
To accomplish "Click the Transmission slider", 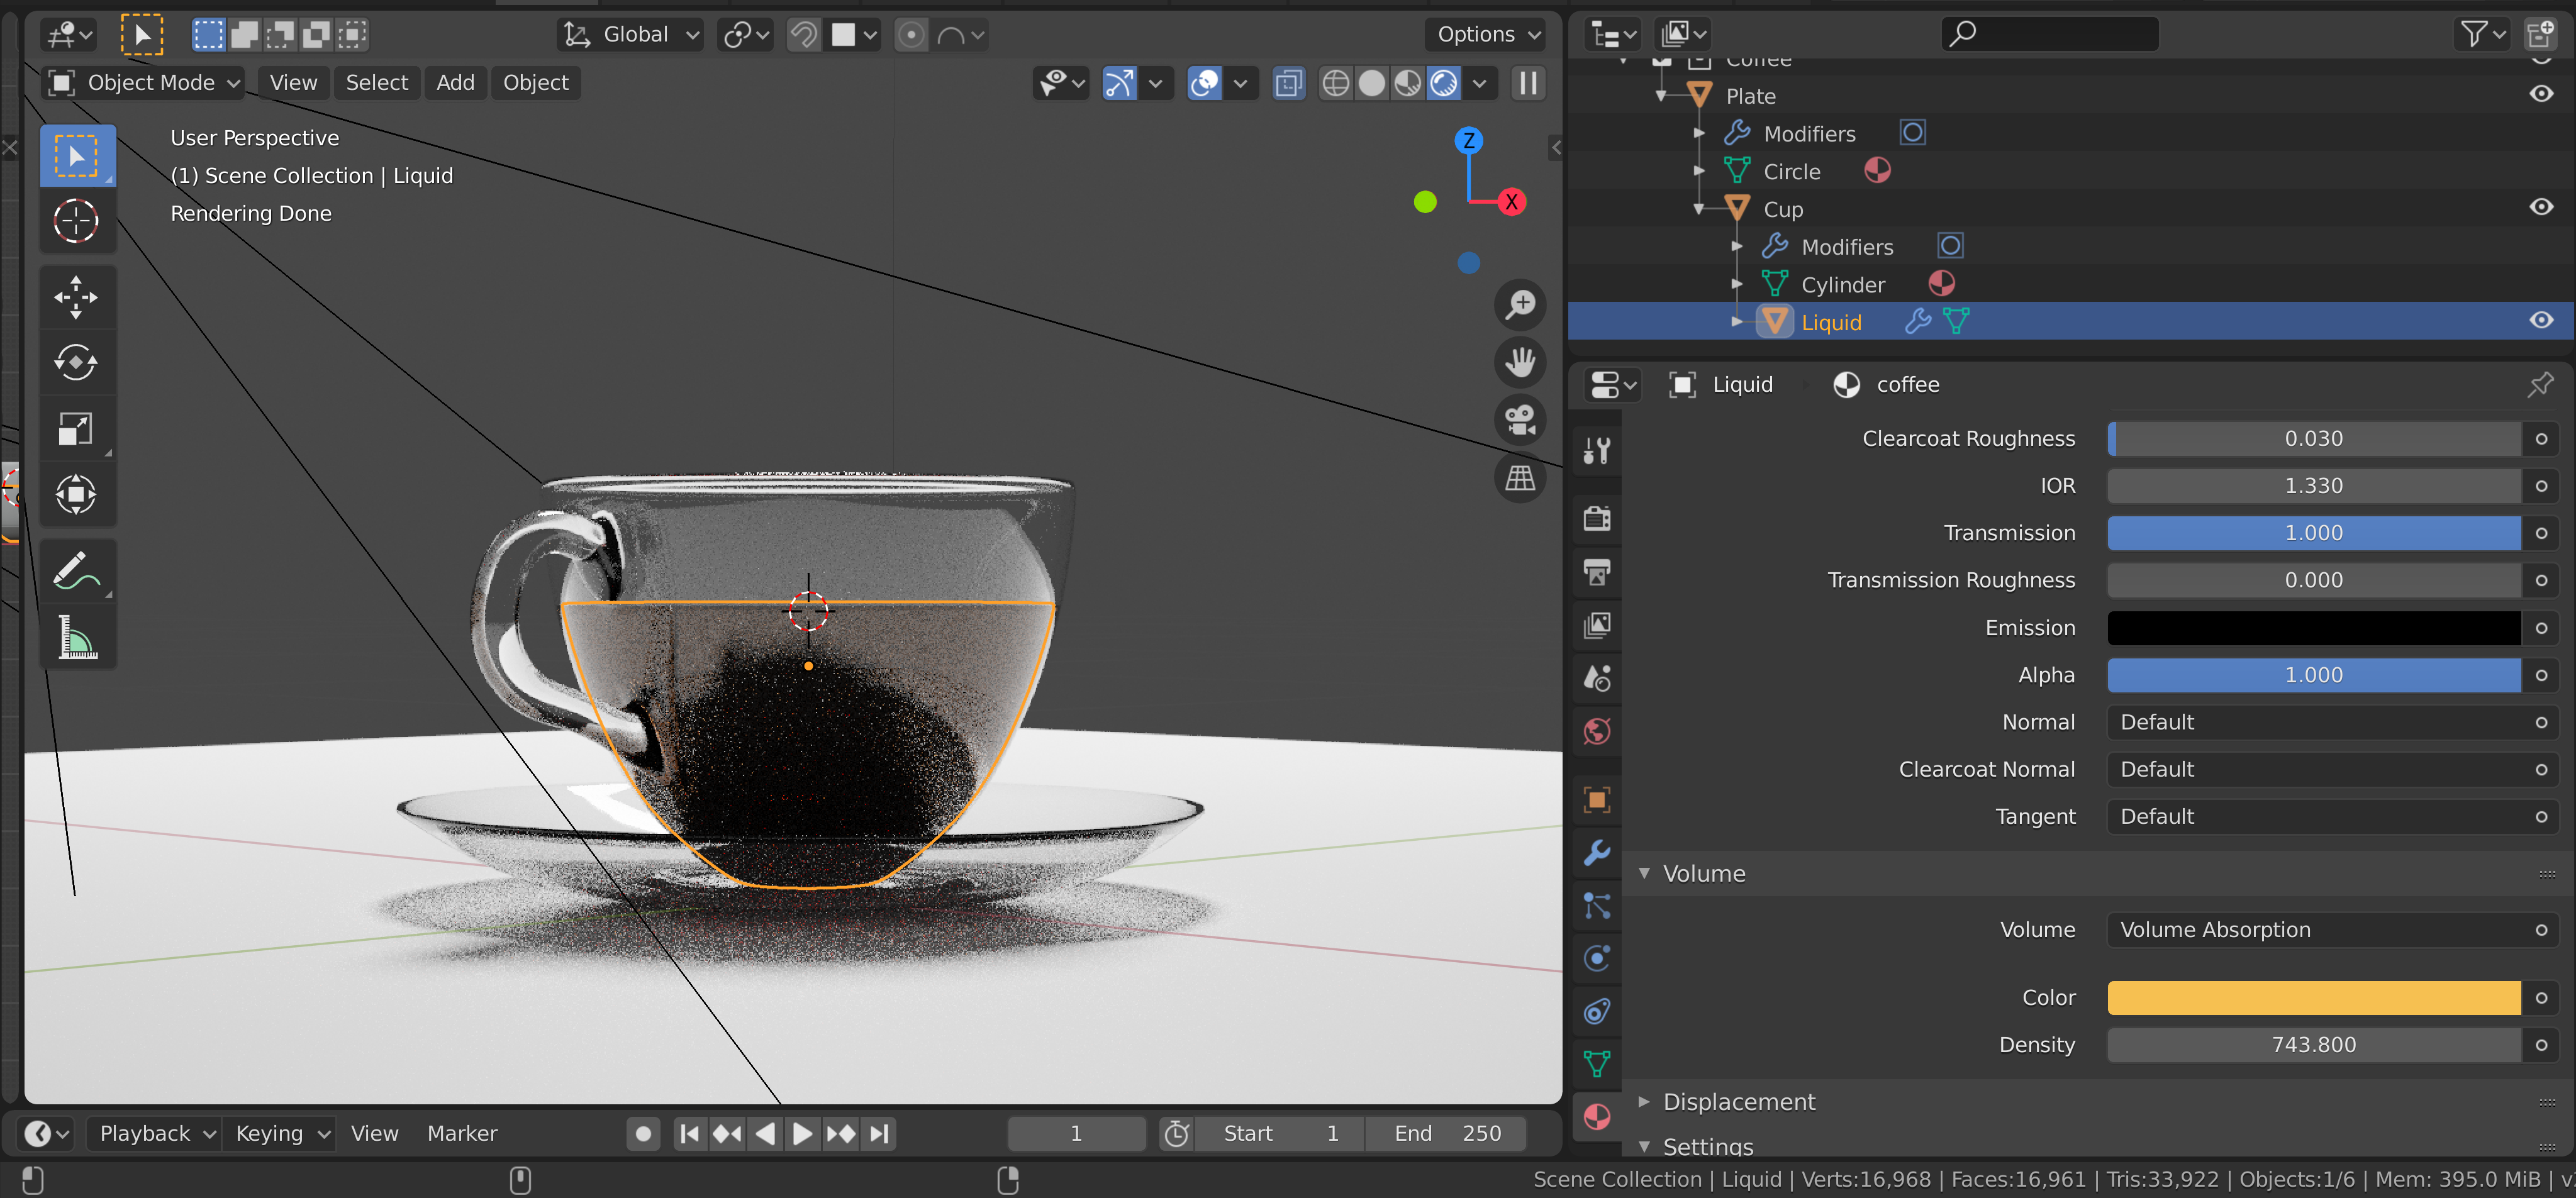I will point(2313,533).
